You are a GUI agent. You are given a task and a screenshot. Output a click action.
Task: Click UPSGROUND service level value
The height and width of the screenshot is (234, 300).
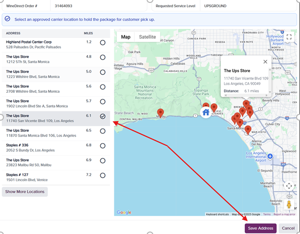215,6
